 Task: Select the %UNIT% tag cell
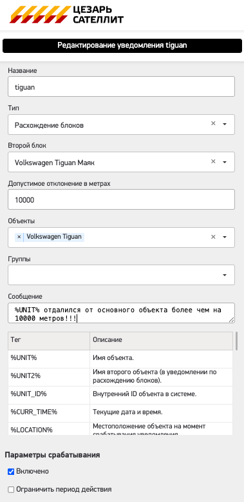[49, 359]
